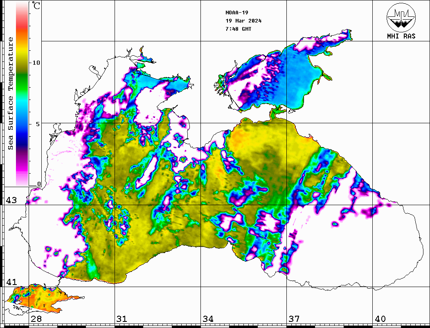Pick the orange-red region of color scale
This screenshot has width=430, height=328.
coord(22,30)
